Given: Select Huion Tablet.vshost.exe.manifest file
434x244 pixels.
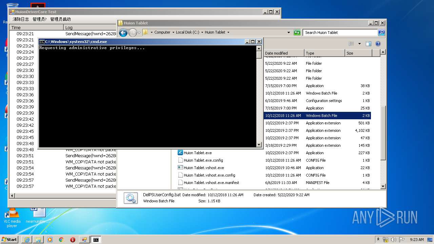Looking at the screenshot, I should (x=212, y=183).
